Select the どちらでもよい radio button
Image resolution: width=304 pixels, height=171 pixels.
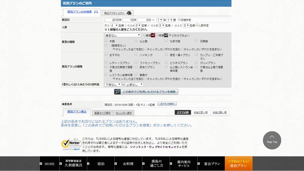pos(170,35)
